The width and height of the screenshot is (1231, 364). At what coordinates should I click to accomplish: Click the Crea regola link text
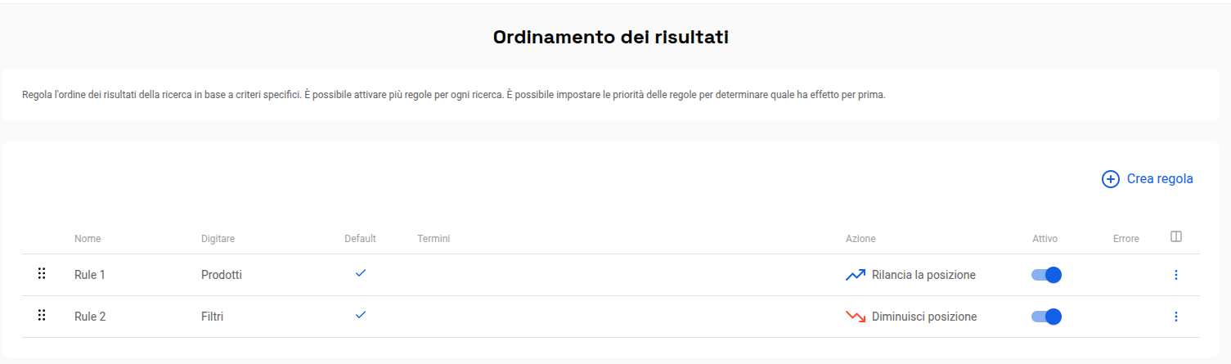tap(1160, 179)
